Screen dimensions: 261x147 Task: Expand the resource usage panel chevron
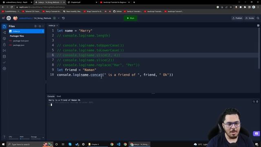click(x=43, y=138)
